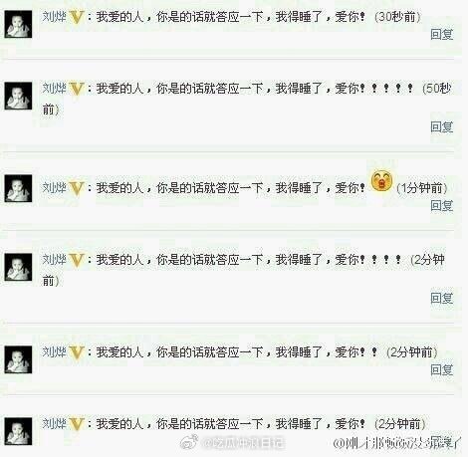
Task: Click the gold V badge on 50秒前 comment
Action: coord(77,89)
